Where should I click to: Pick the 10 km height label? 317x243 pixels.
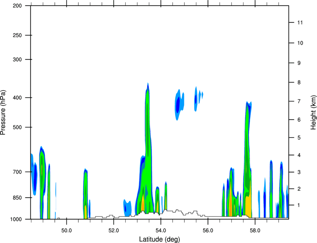pyautogui.click(x=300, y=43)
